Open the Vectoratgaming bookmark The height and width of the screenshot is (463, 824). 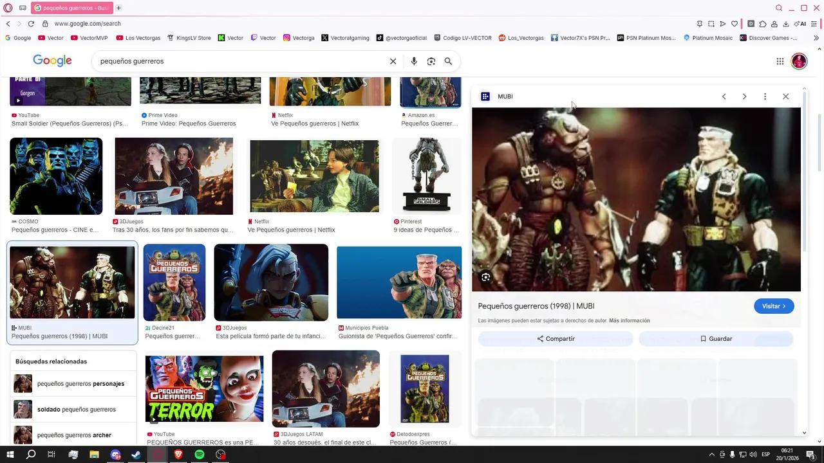click(x=345, y=38)
